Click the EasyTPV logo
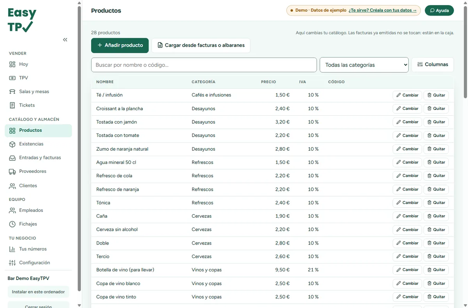The height and width of the screenshot is (308, 468). coord(22,20)
